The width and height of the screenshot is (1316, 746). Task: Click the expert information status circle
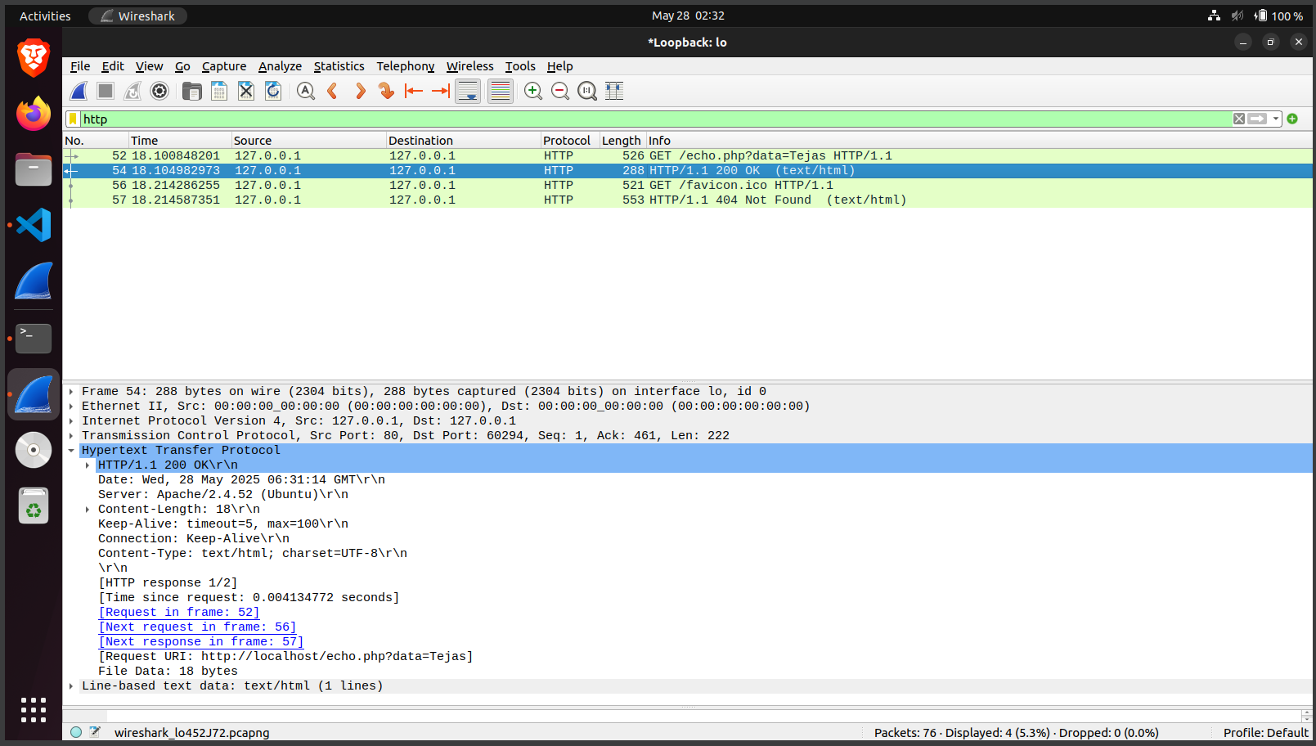tap(76, 732)
